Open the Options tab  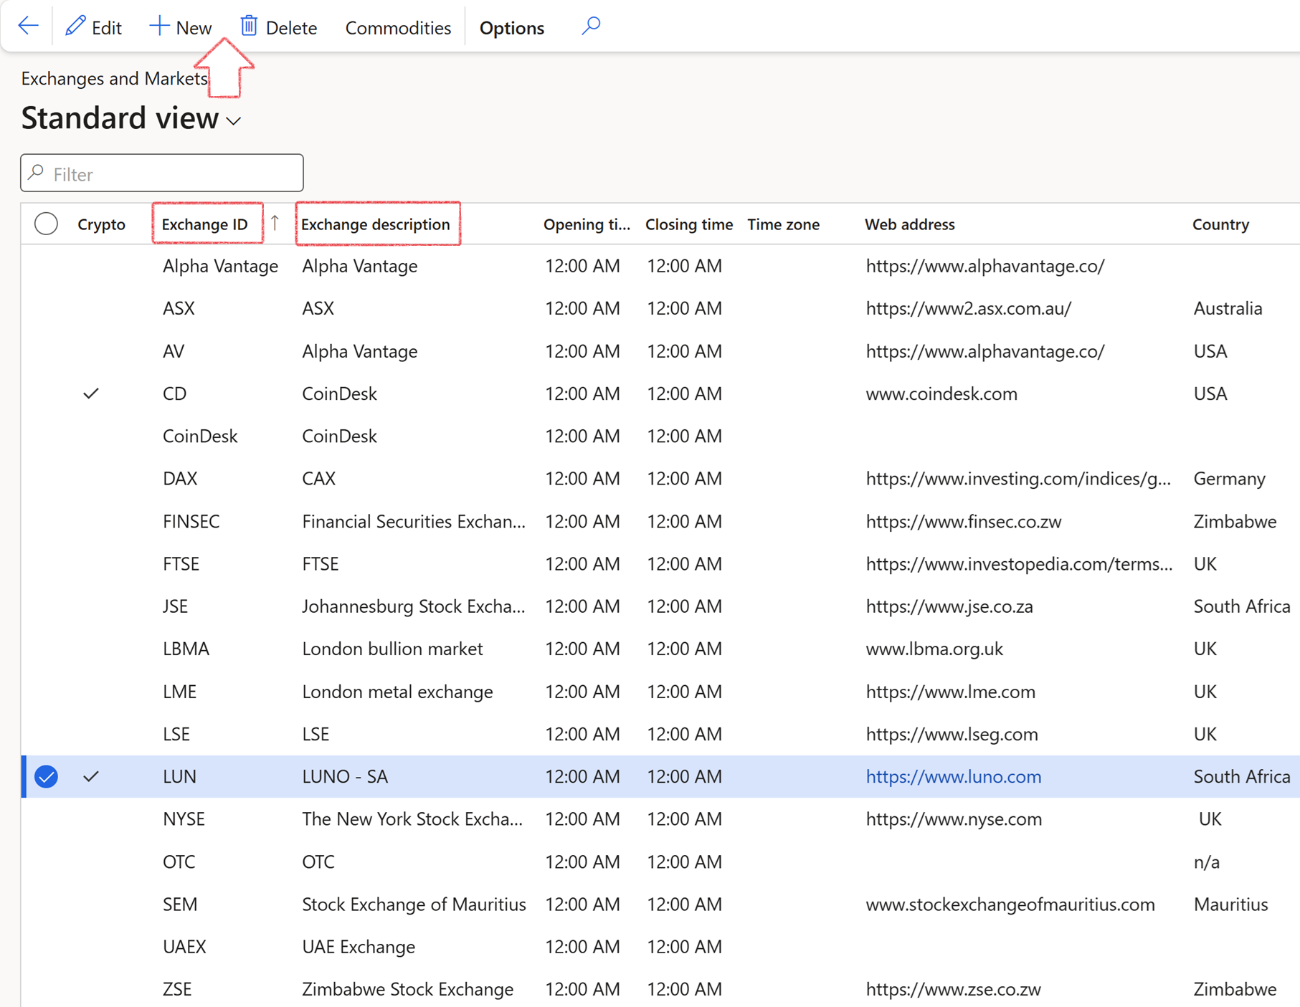[511, 28]
